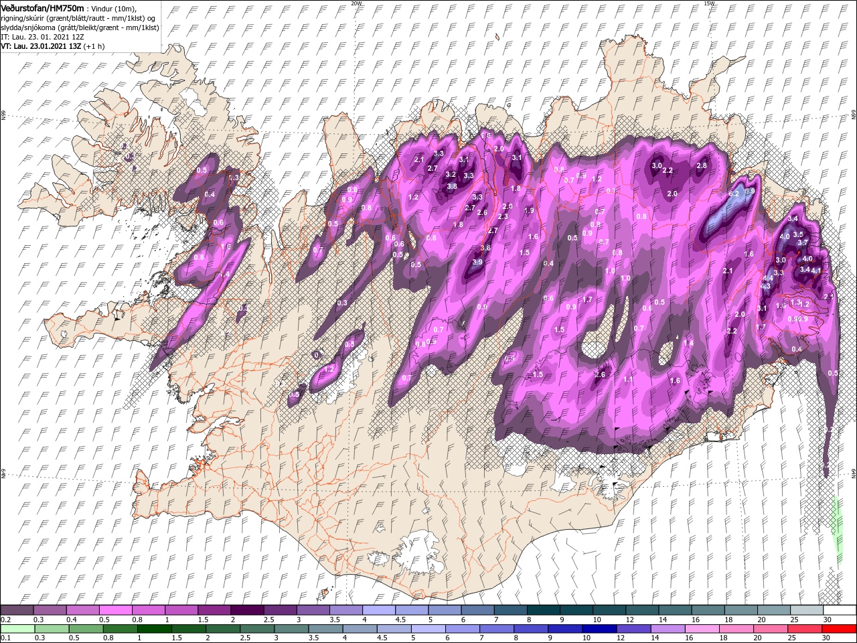Click the darkest green bottom-row swatch between 1 and 1.5
This screenshot has height=643, width=857.
coord(155,628)
